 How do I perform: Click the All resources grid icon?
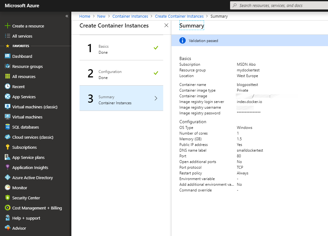click(8, 76)
